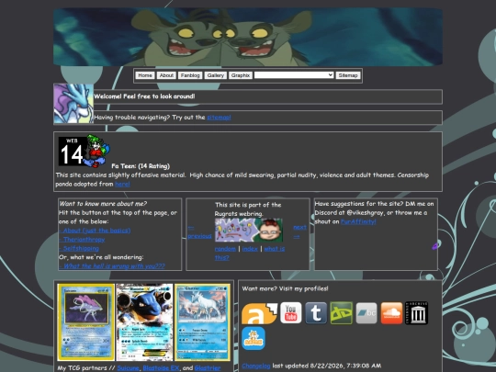
Task: Open the blue Scratch cat profile icon
Action: pos(254,338)
